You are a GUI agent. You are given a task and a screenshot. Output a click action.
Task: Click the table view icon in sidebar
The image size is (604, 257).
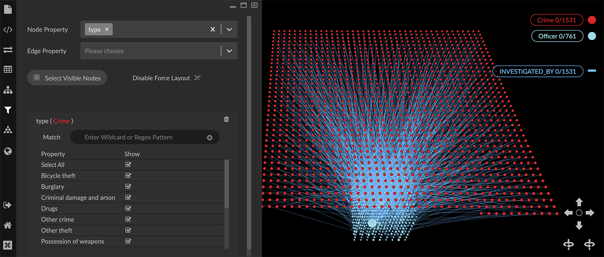coord(8,70)
